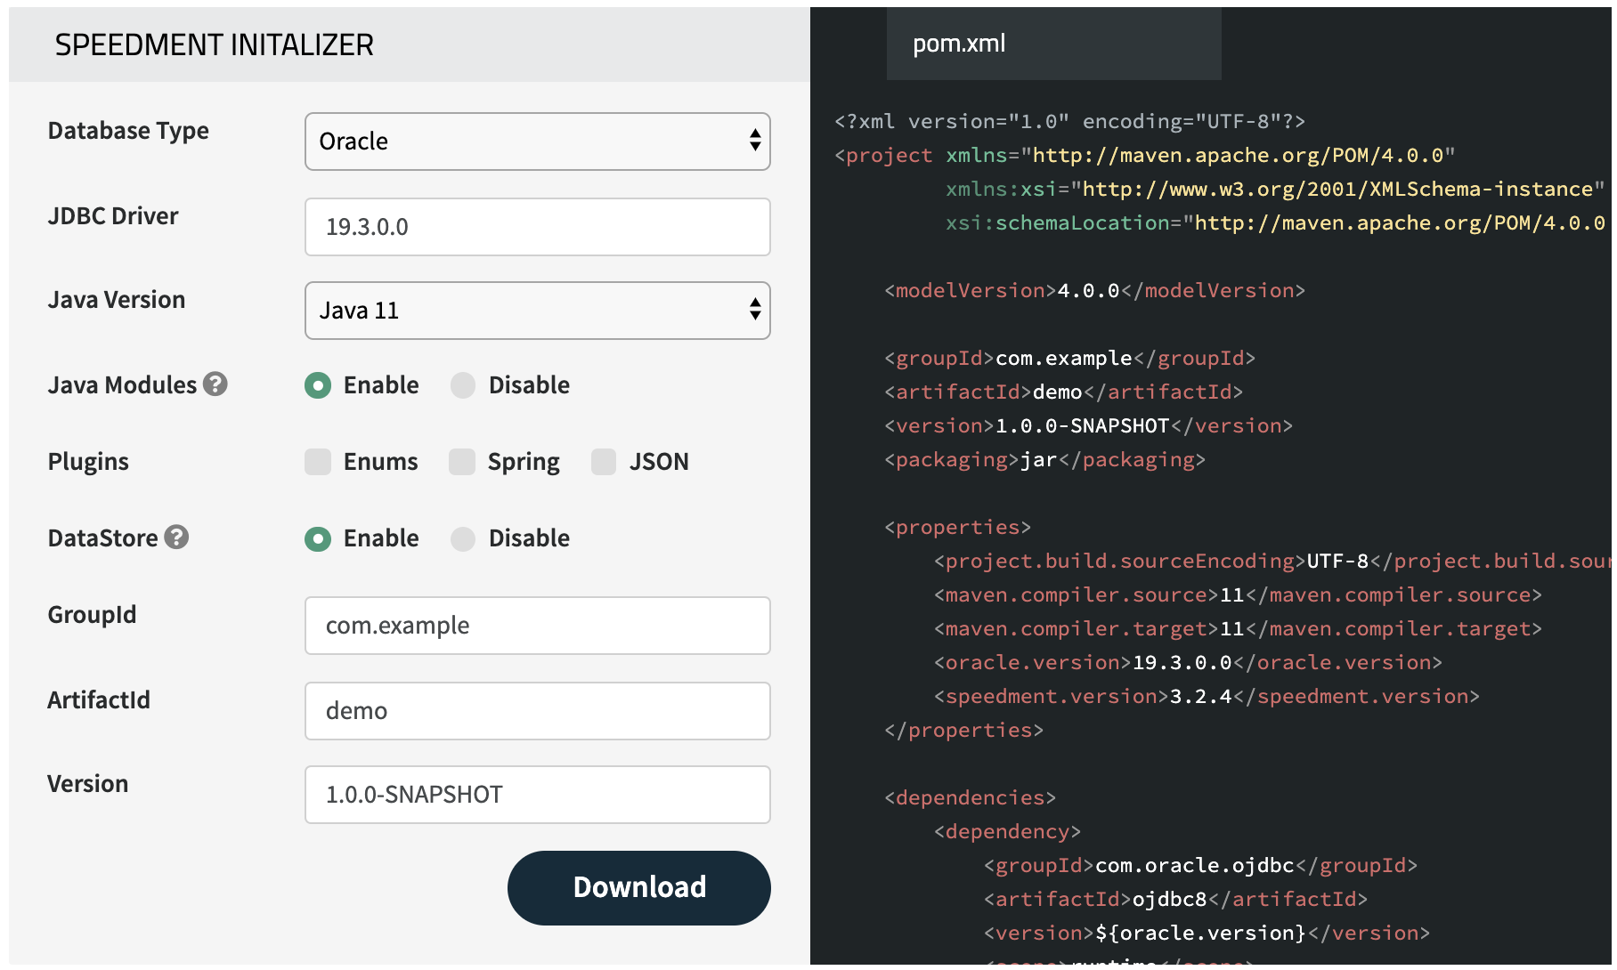Click the packaging jar line in pom.xml
This screenshot has width=1617, height=970.
(1044, 460)
